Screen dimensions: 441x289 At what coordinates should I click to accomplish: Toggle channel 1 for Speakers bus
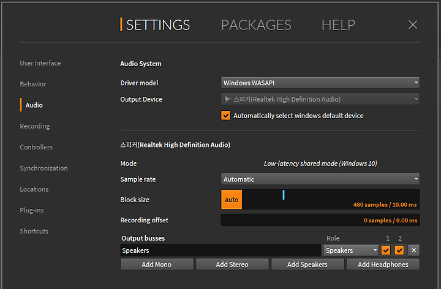pyautogui.click(x=386, y=250)
